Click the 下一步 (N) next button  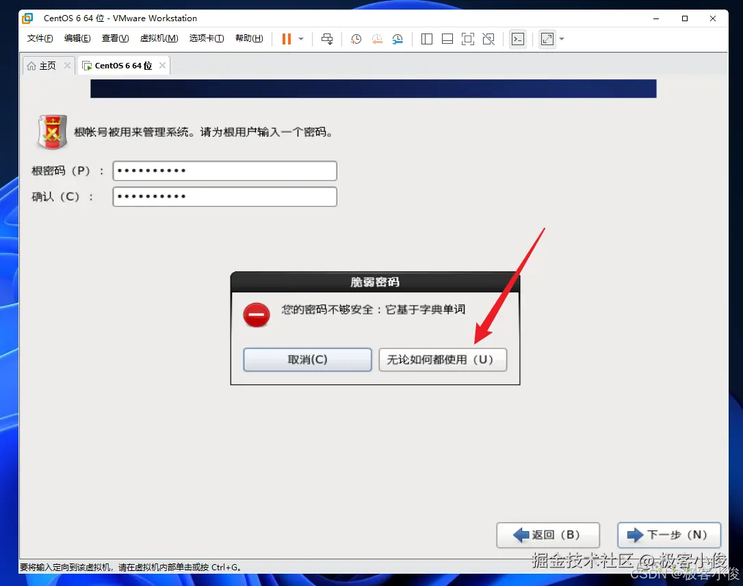click(x=669, y=535)
